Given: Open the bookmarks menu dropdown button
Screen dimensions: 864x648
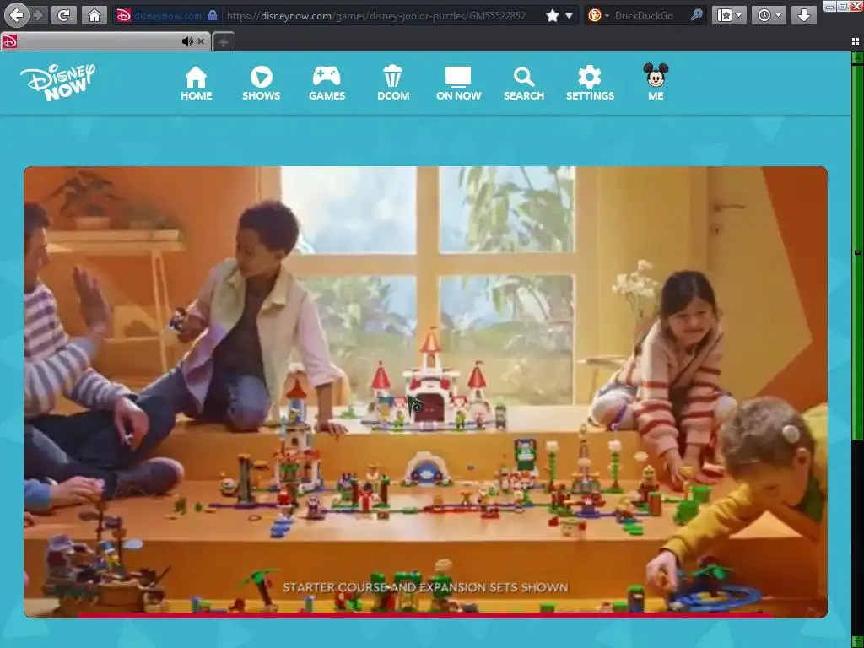Looking at the screenshot, I should (x=729, y=15).
